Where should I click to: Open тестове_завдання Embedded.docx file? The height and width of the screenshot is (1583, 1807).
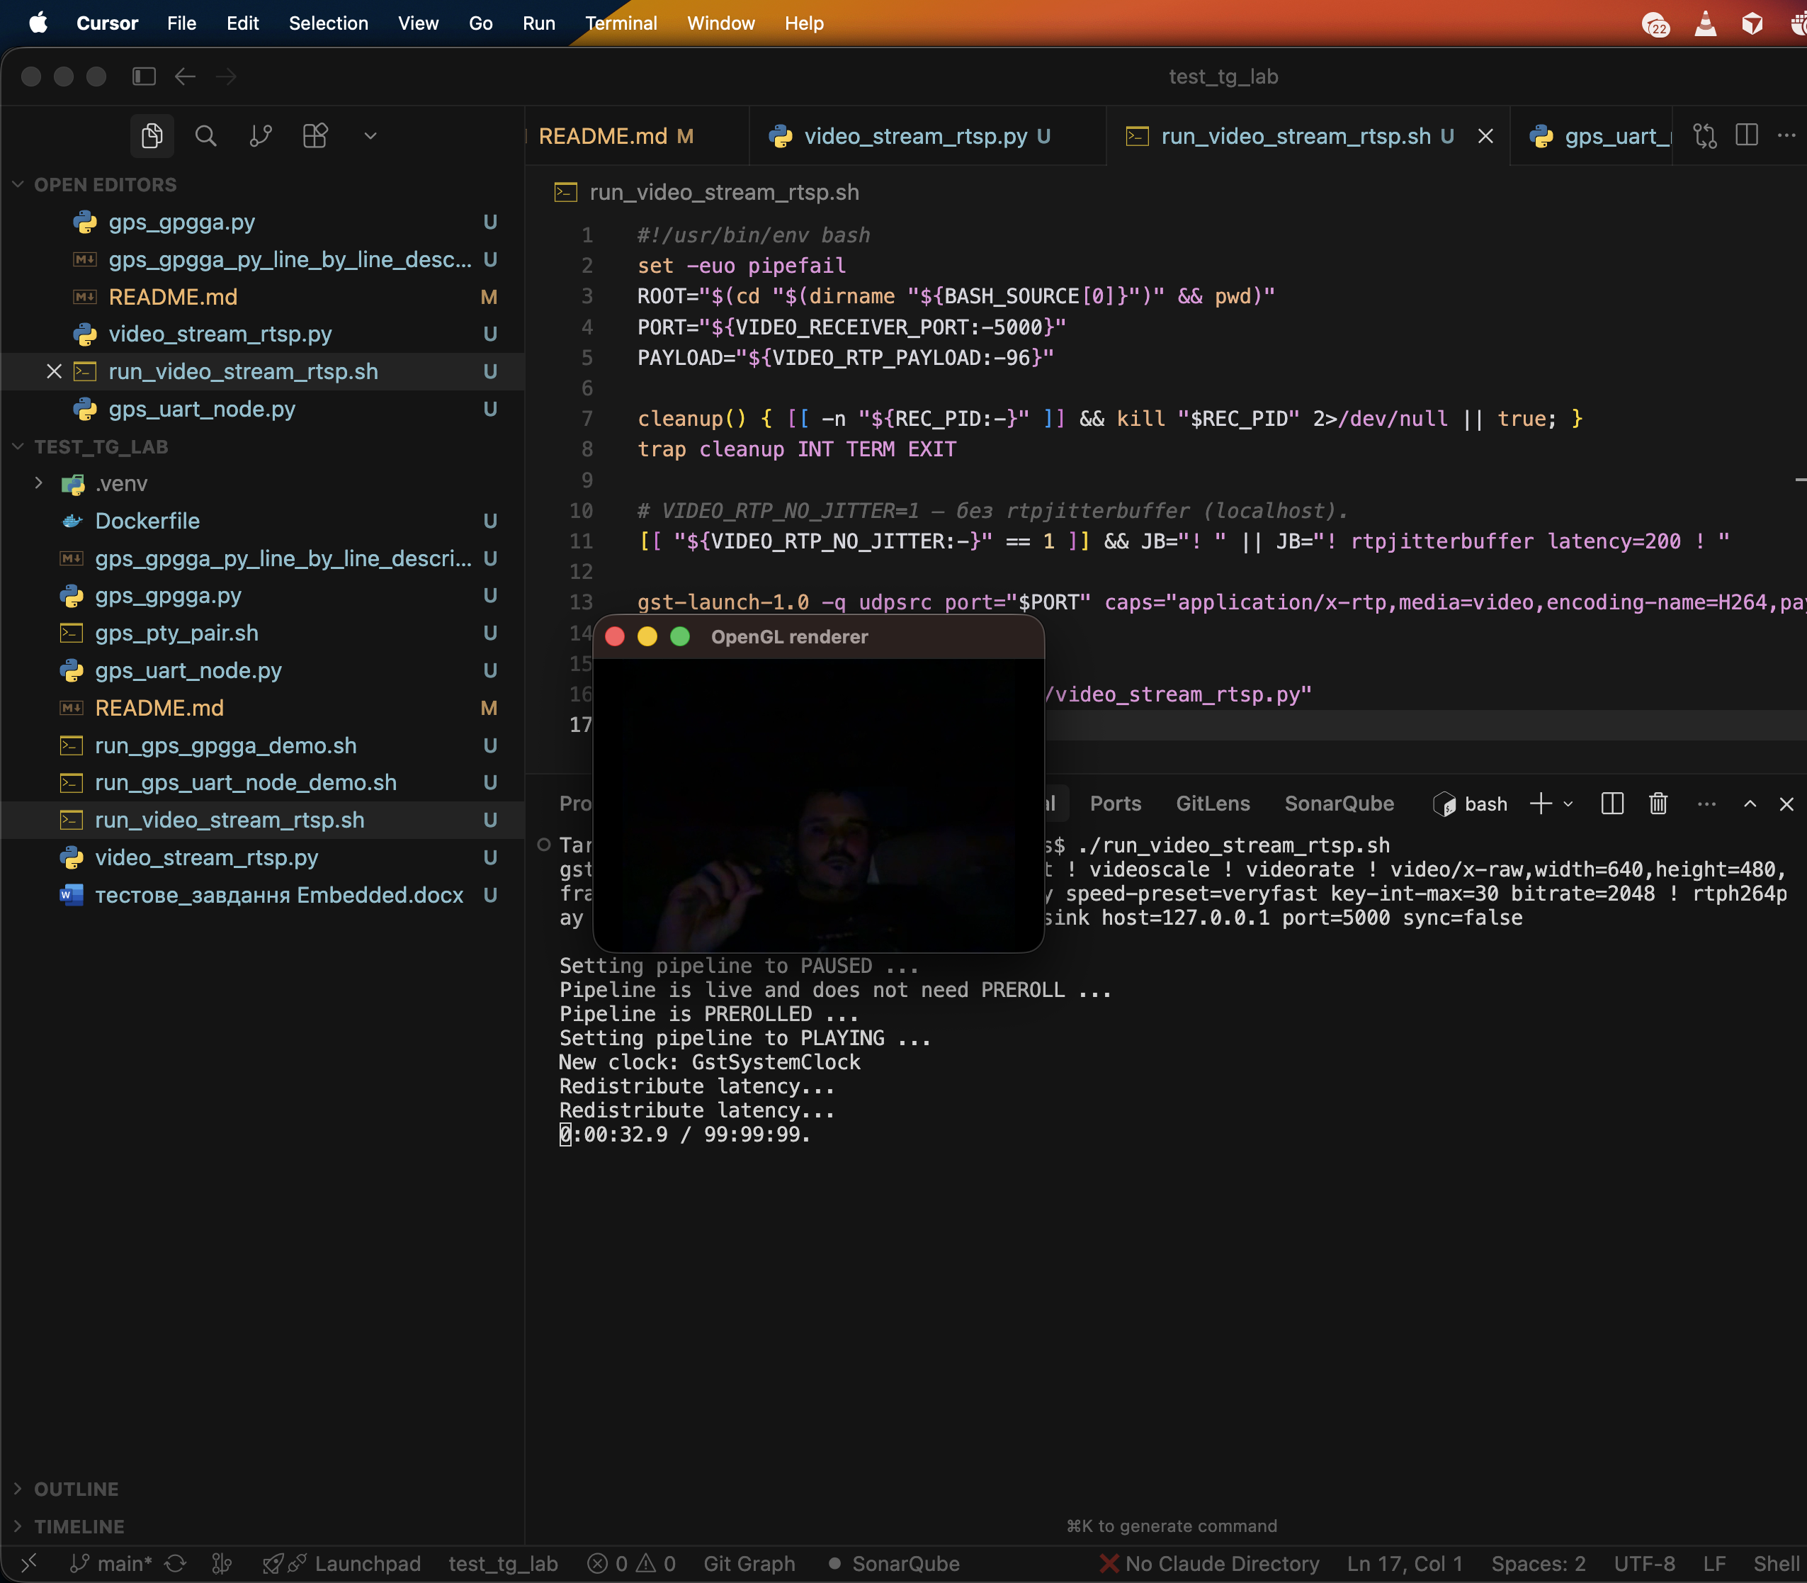pyautogui.click(x=262, y=895)
